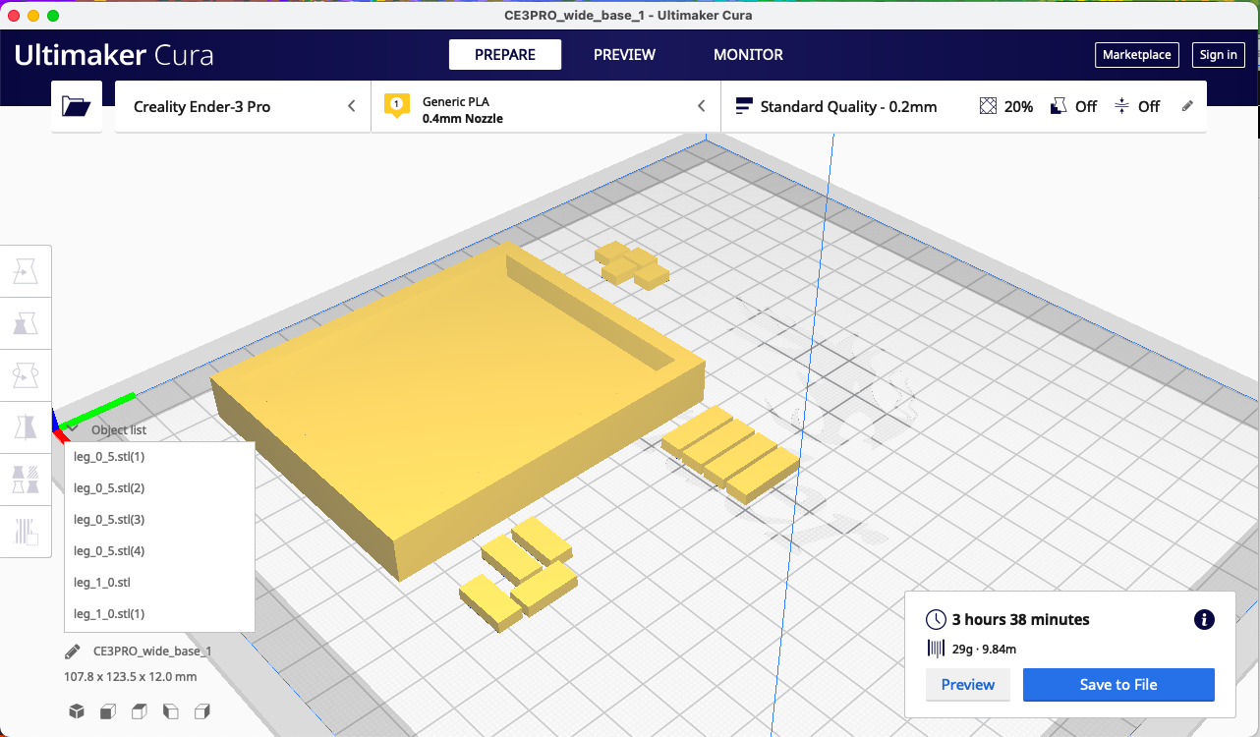Click the layer profile icon beside Standard Quality
Viewport: 1260px width, 737px height.
[x=744, y=106]
